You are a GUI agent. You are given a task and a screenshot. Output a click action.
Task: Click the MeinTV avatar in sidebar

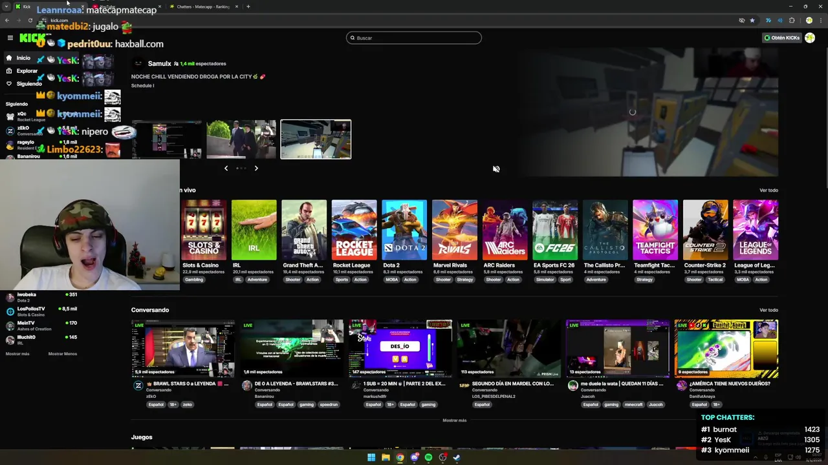coord(10,326)
